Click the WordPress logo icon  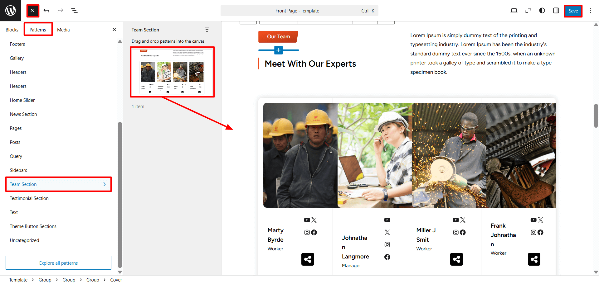10,11
